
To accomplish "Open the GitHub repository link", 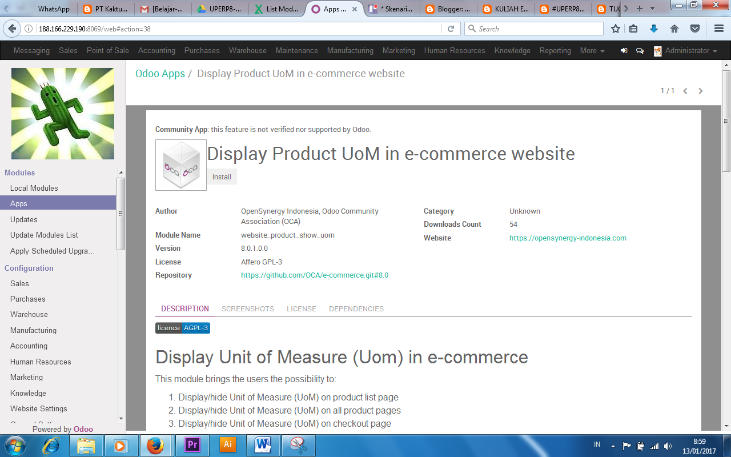I will pos(315,275).
